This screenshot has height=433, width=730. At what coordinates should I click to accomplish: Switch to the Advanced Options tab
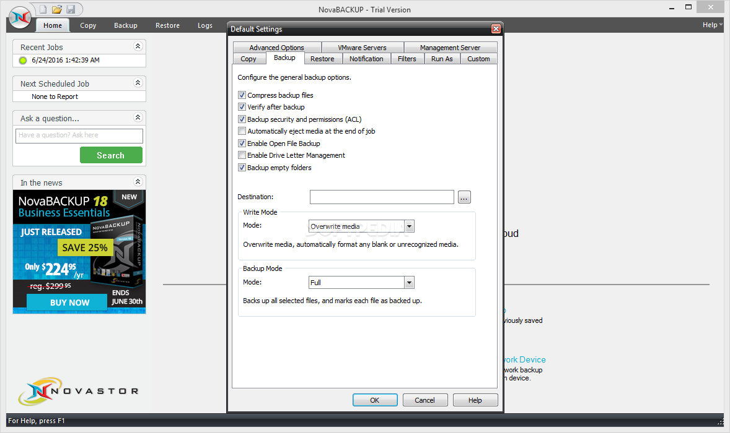pos(276,48)
